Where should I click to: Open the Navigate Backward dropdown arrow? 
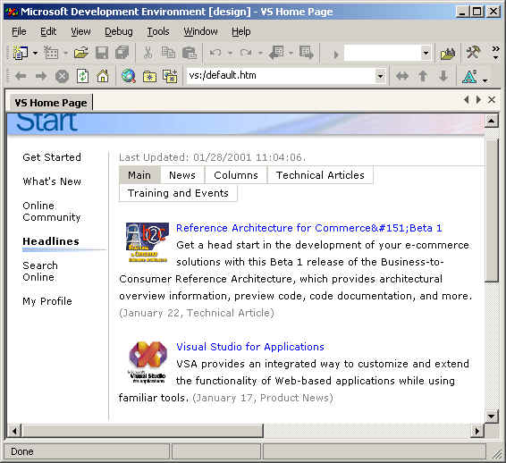[x=291, y=53]
